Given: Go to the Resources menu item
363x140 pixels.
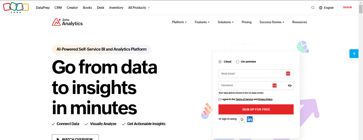Looking at the screenshot, I should click(299, 22).
